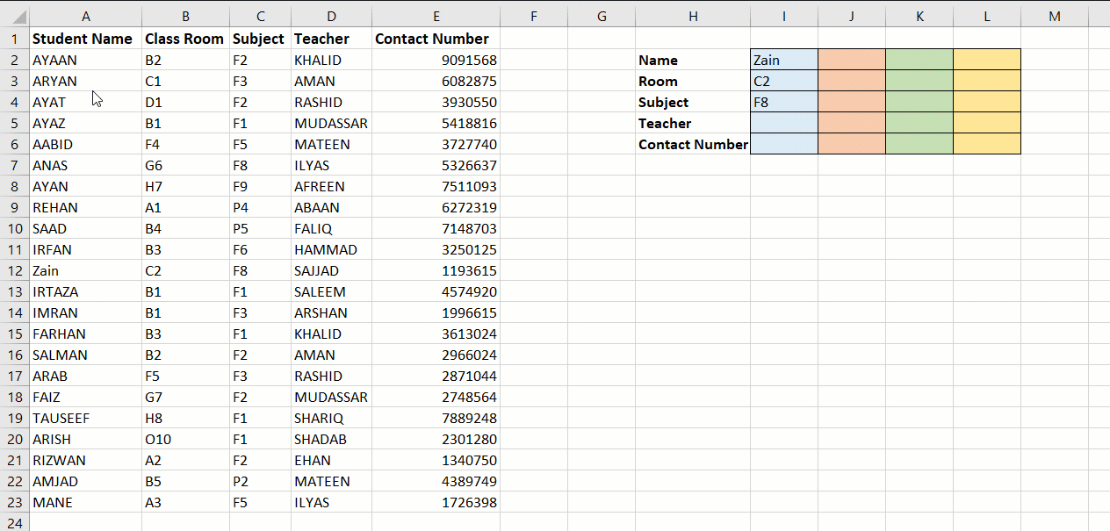This screenshot has height=531, width=1110.
Task: Select column F header
Action: (533, 17)
